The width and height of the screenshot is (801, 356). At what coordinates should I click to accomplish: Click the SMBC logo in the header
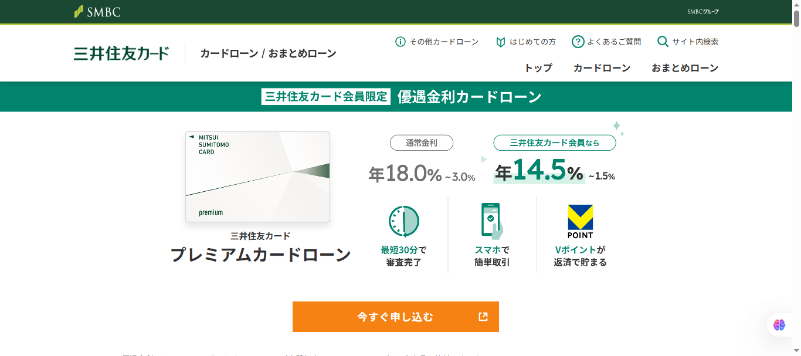point(97,11)
